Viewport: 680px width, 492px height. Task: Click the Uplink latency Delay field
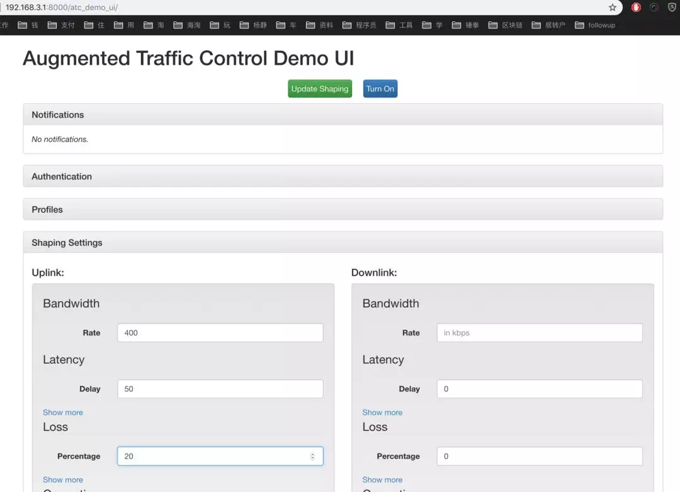click(220, 389)
